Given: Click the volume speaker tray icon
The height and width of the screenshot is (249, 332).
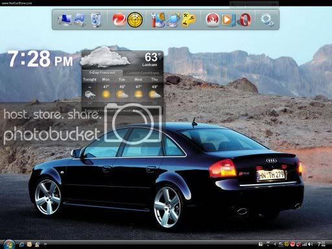Looking at the screenshot, I should click(311, 244).
